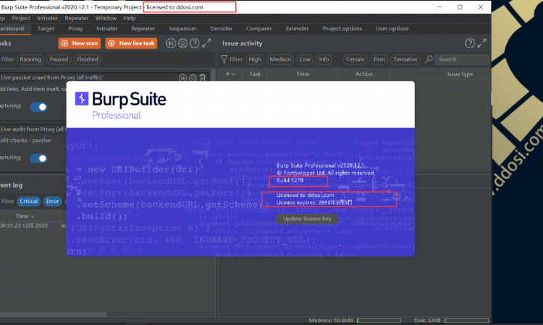
Task: Click the New scan button
Action: [80, 43]
